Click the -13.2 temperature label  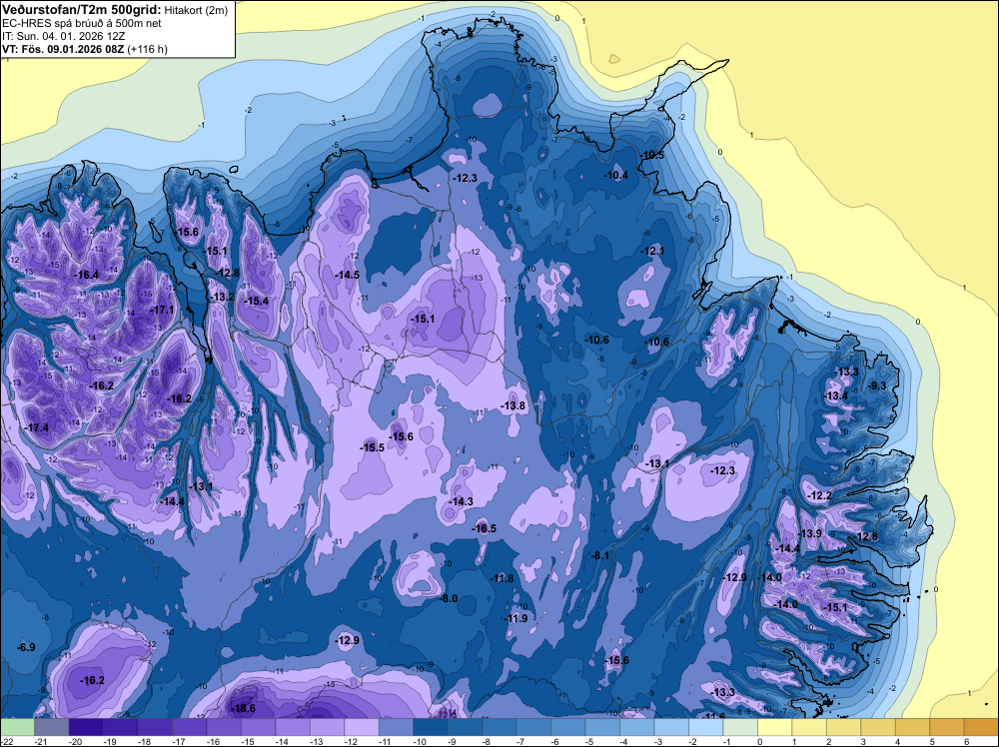(223, 297)
